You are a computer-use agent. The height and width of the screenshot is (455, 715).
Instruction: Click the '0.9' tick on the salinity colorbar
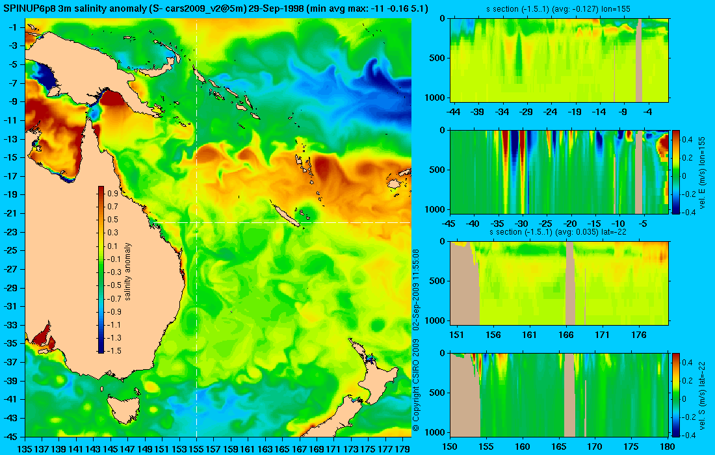[x=112, y=193]
